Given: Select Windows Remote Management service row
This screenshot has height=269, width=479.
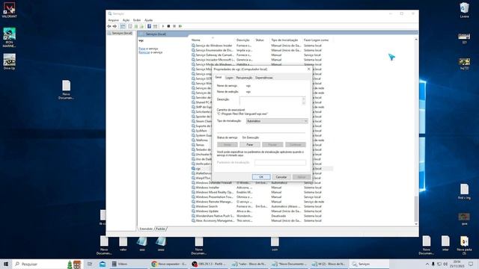Looking at the screenshot, I should pyautogui.click(x=262, y=202).
